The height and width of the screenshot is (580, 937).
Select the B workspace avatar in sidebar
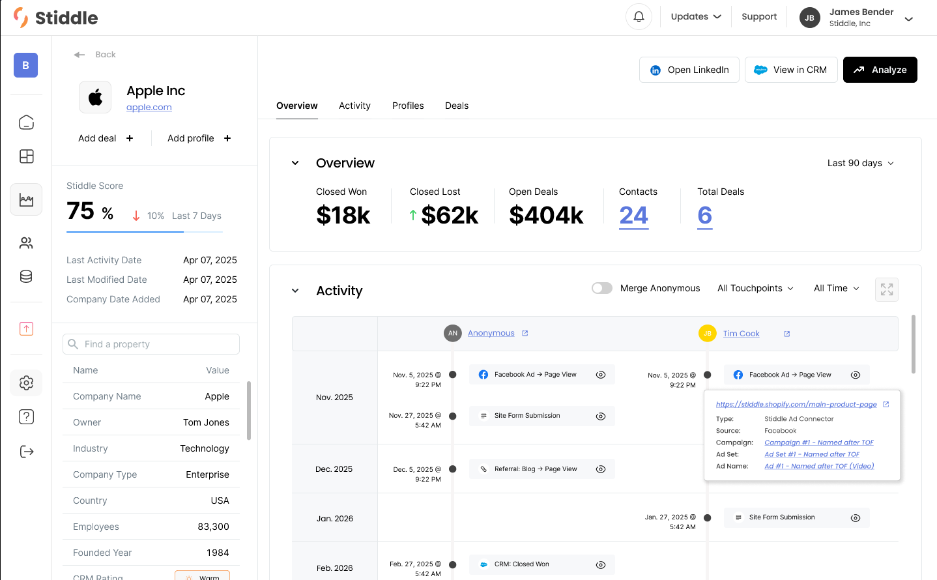pos(26,65)
